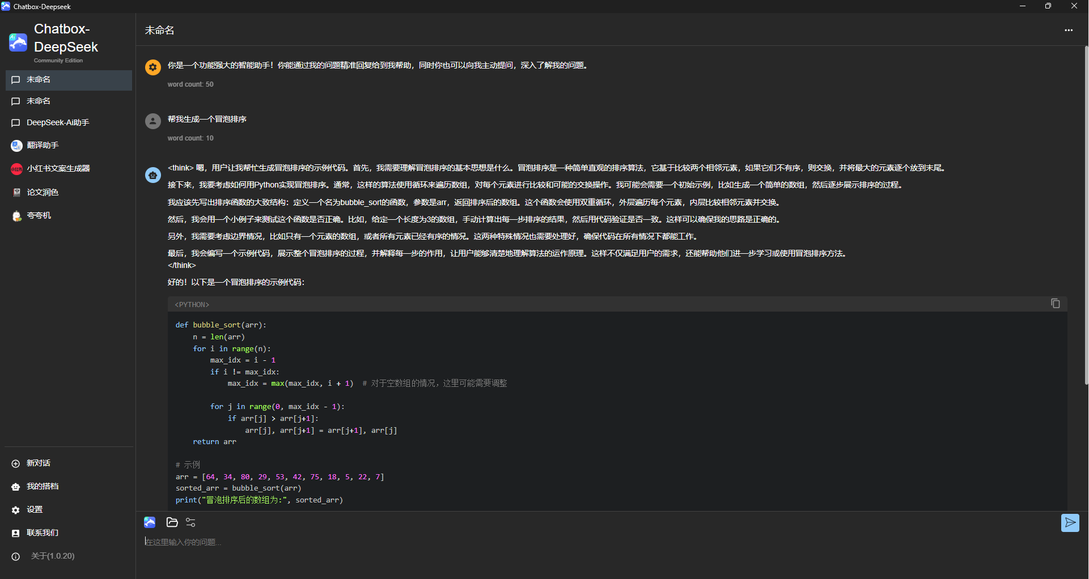The width and height of the screenshot is (1089, 579).
Task: Open the 小红书文案生成器 assistant
Action: (69, 169)
